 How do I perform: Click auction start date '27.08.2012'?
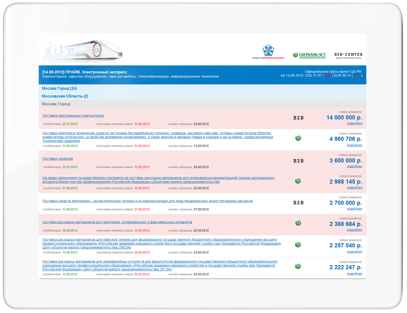pos(201,210)
